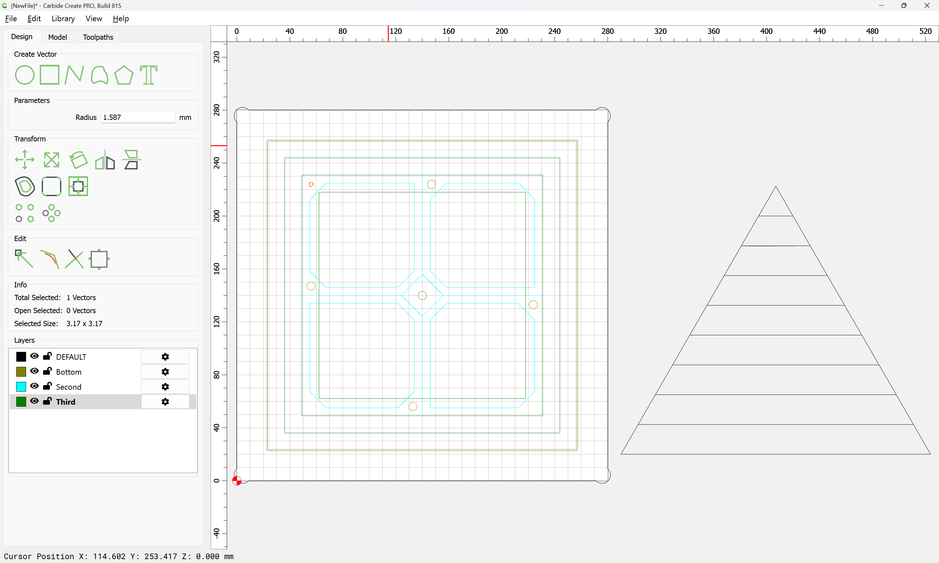
Task: Open the Corner treatment tool
Action: [51, 186]
